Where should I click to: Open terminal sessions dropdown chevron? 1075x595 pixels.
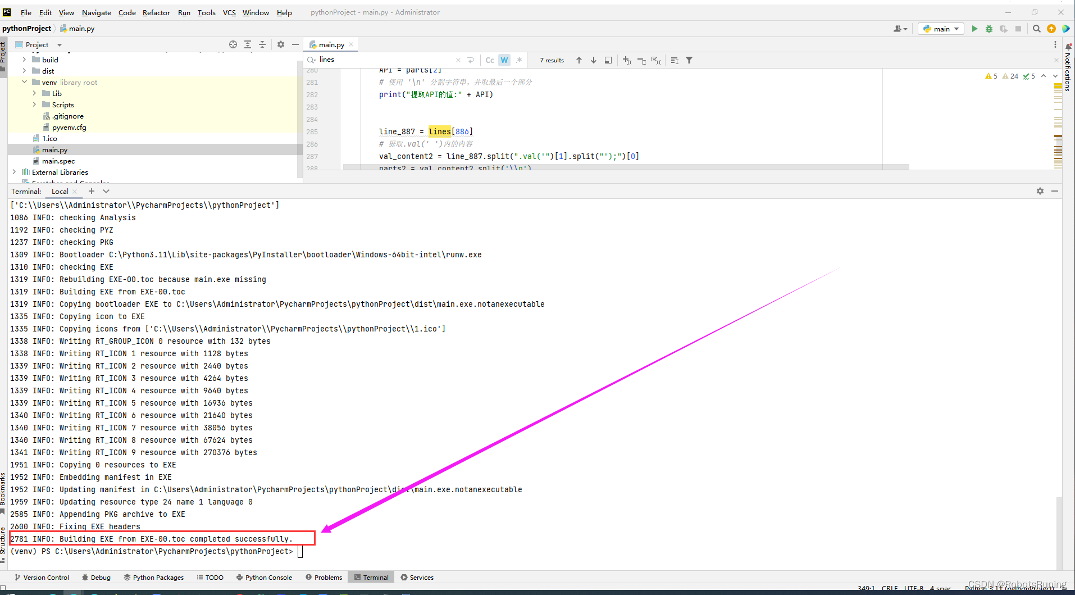(106, 191)
